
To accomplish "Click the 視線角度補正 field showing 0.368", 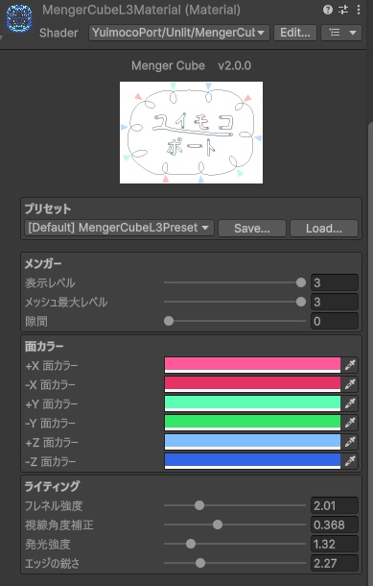I will coord(335,525).
